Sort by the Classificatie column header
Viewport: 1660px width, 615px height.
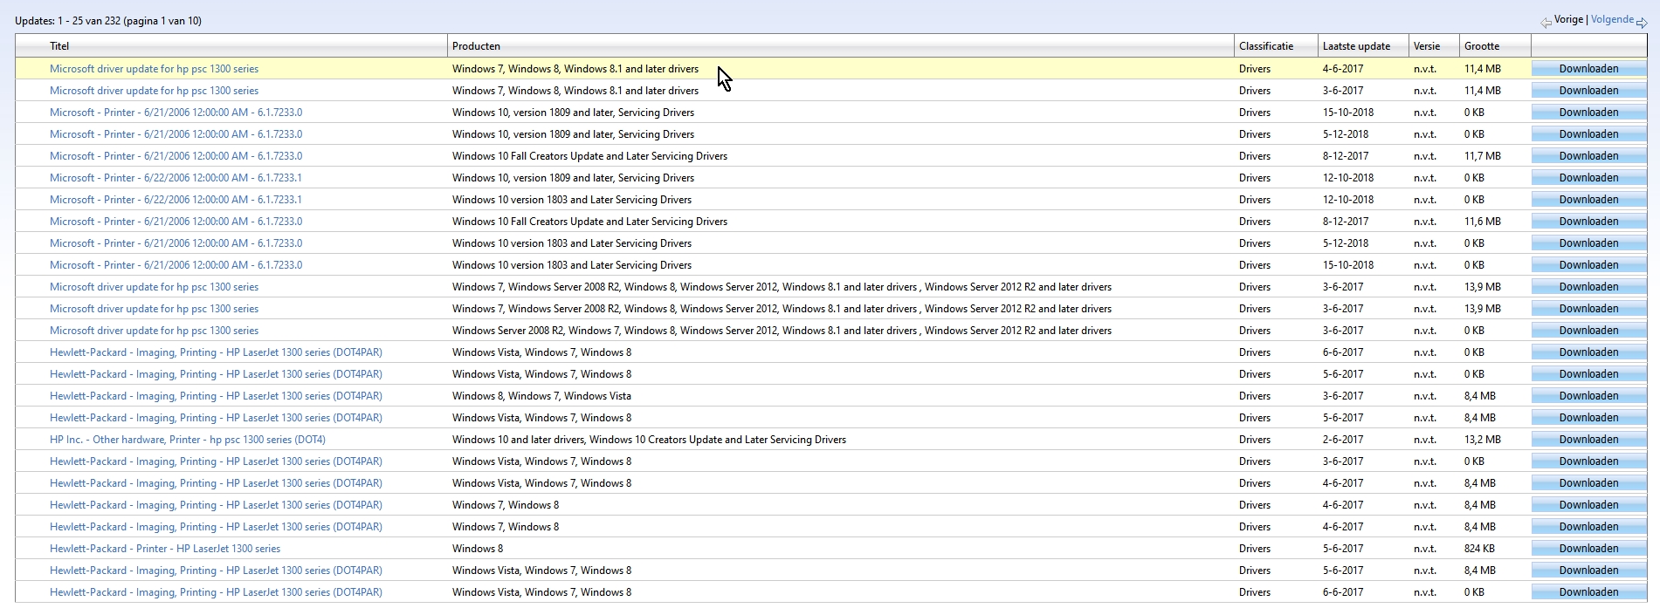pos(1265,46)
